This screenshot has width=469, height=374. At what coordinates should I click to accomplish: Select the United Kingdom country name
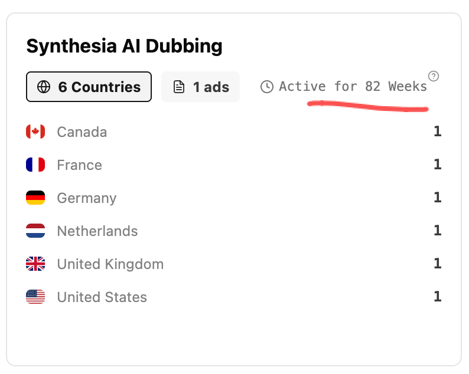pyautogui.click(x=110, y=264)
